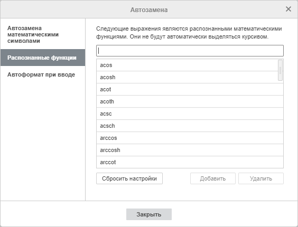This screenshot has height=227, width=298.
Task: Select Распознанные функции tab
Action: coord(43,58)
